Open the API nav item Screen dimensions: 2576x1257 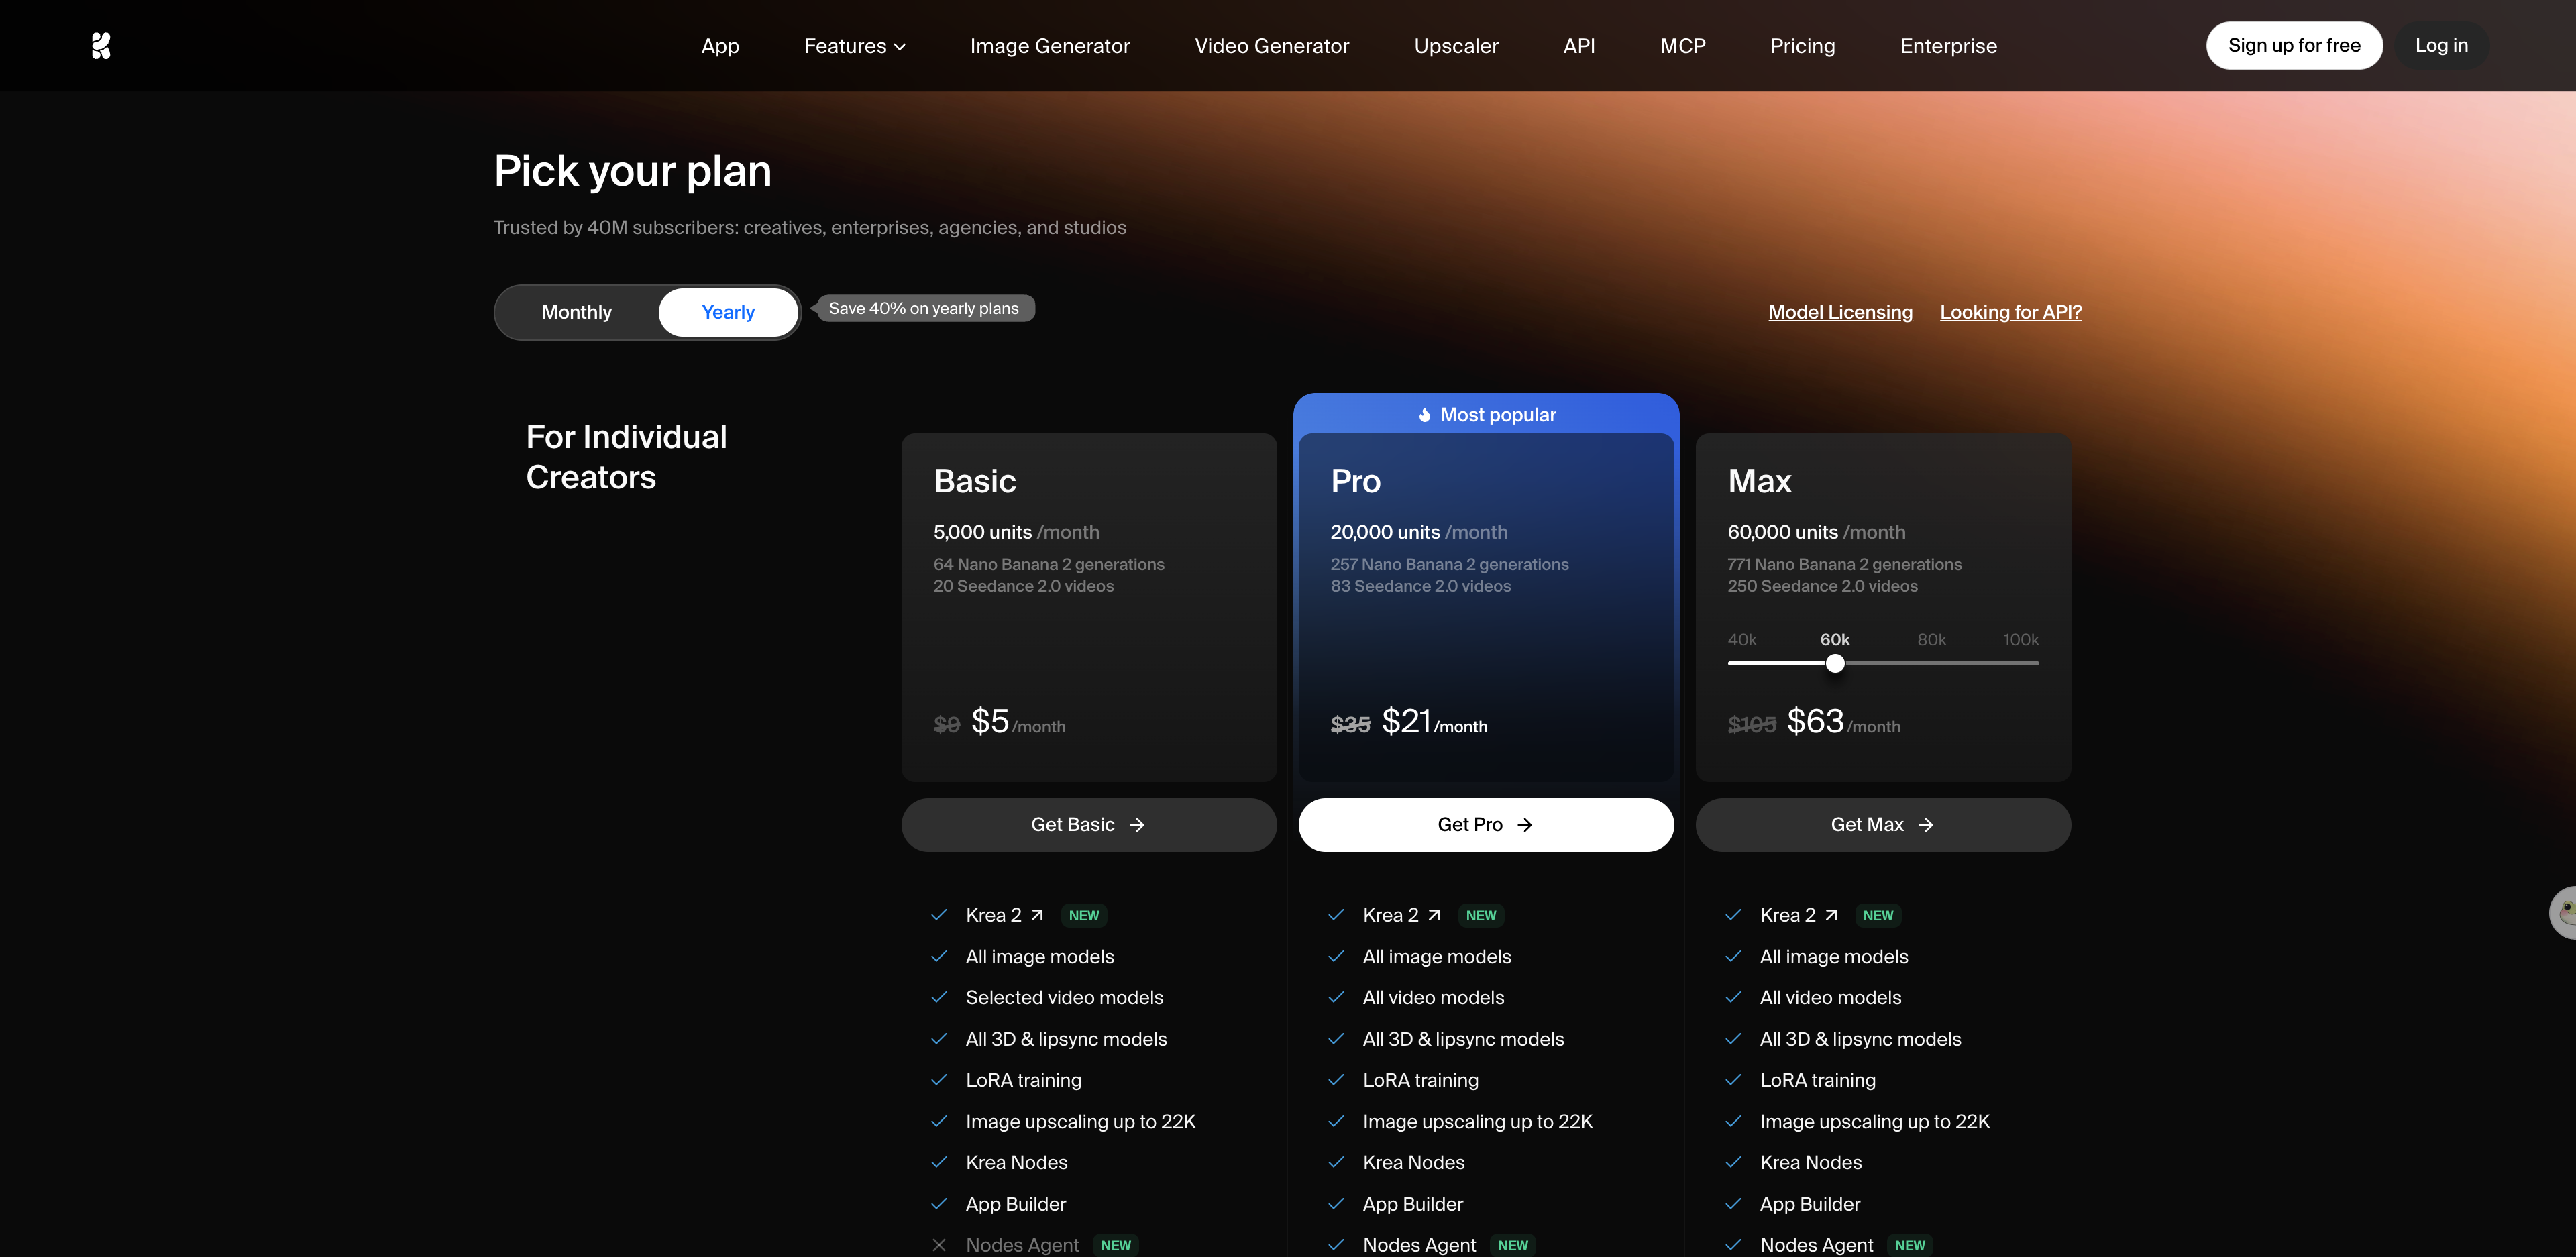pos(1579,46)
